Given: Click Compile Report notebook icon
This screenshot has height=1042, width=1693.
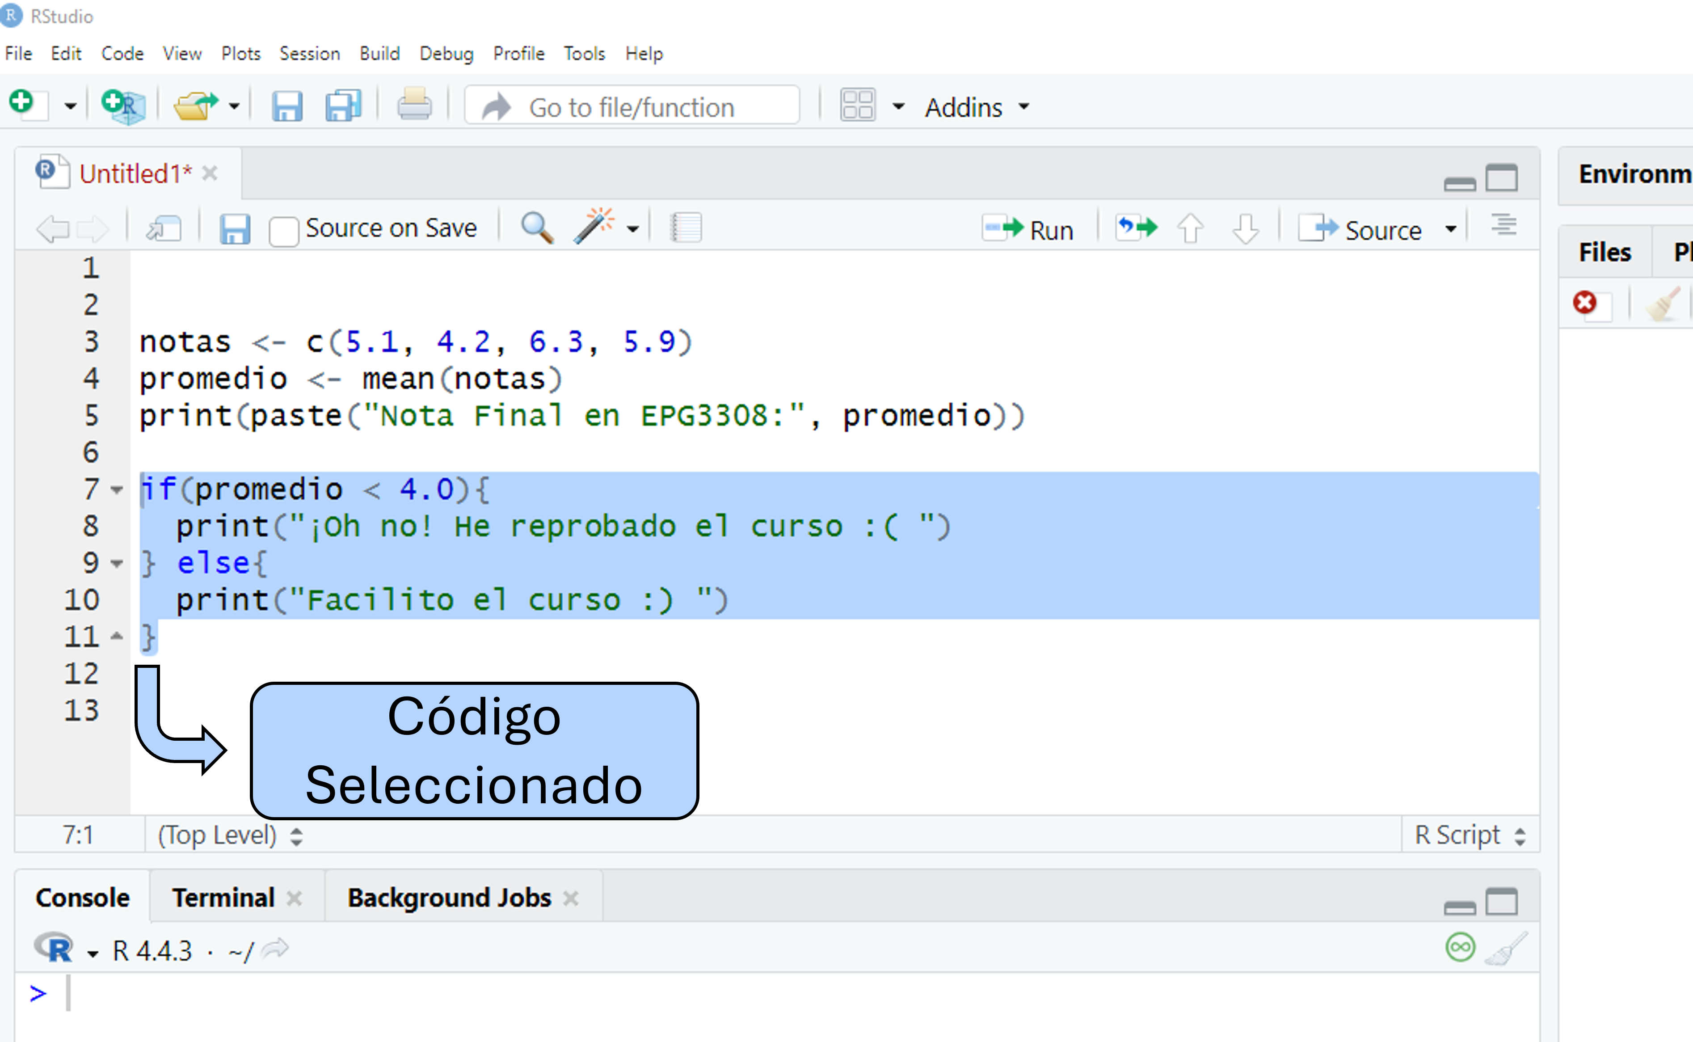Looking at the screenshot, I should click(x=686, y=228).
